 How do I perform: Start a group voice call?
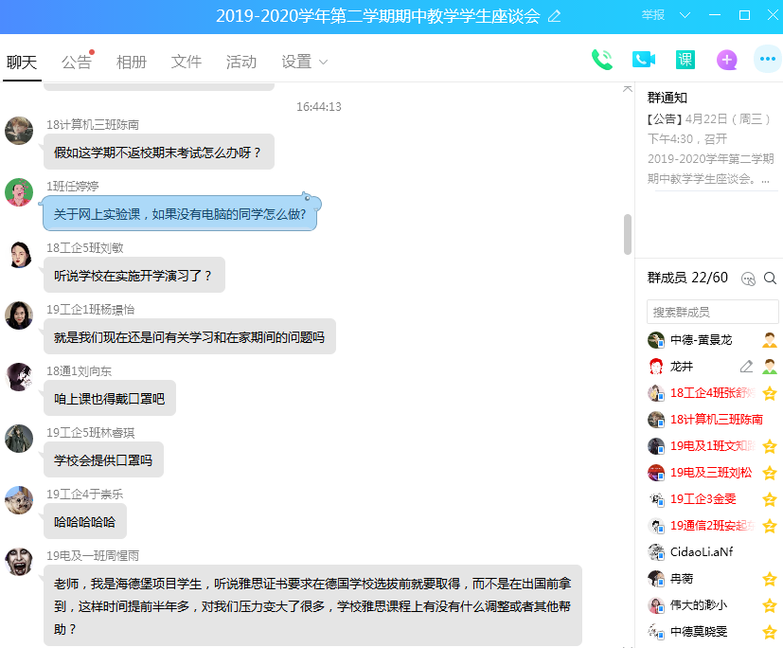click(601, 60)
